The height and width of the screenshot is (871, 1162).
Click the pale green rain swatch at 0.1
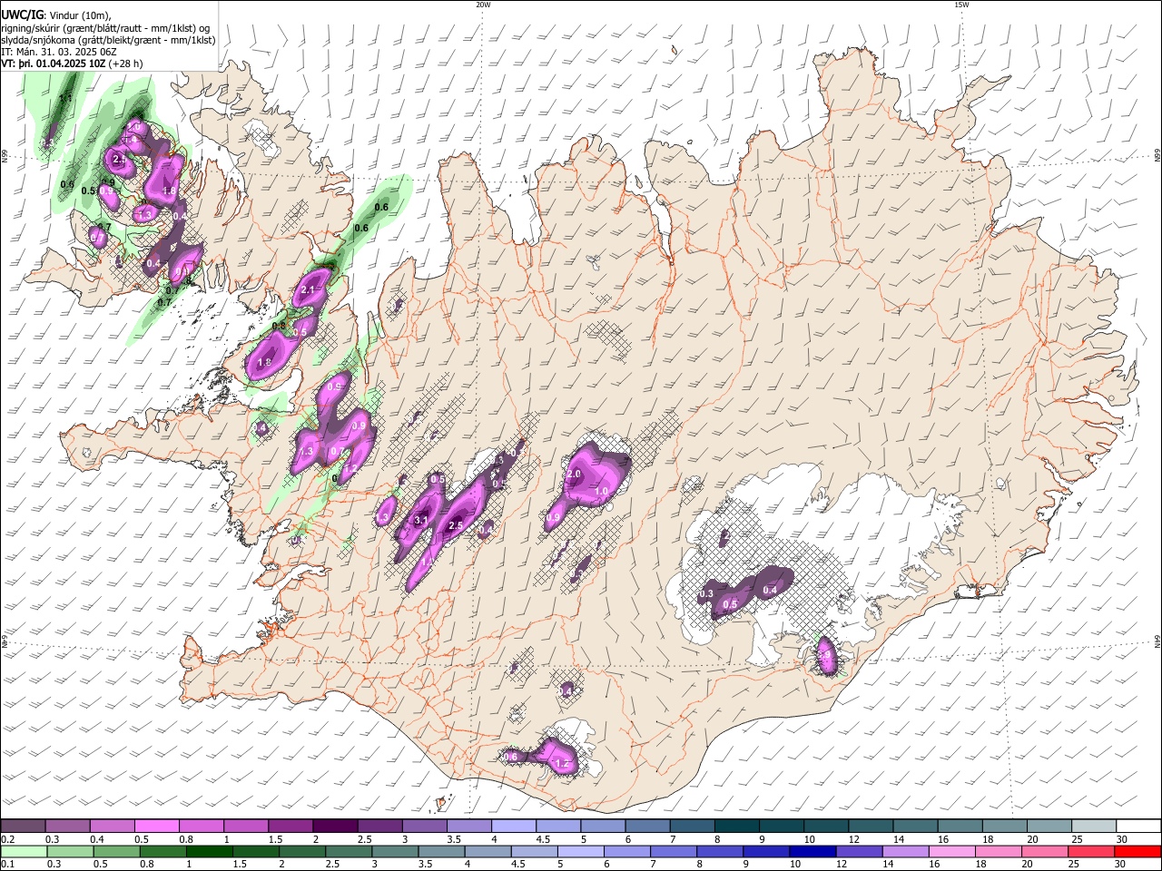[23, 851]
